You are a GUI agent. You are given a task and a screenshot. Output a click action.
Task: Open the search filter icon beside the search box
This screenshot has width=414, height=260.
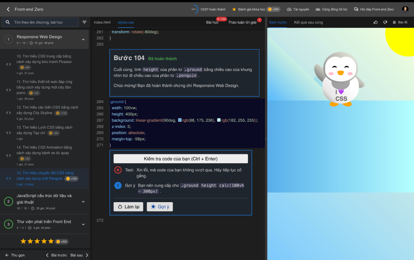click(84, 22)
